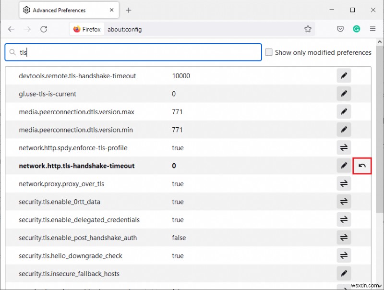Edit security.tls.insecure_fallback_hosts value

(x=344, y=273)
